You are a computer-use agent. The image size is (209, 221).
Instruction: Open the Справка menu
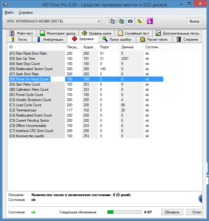click(26, 12)
